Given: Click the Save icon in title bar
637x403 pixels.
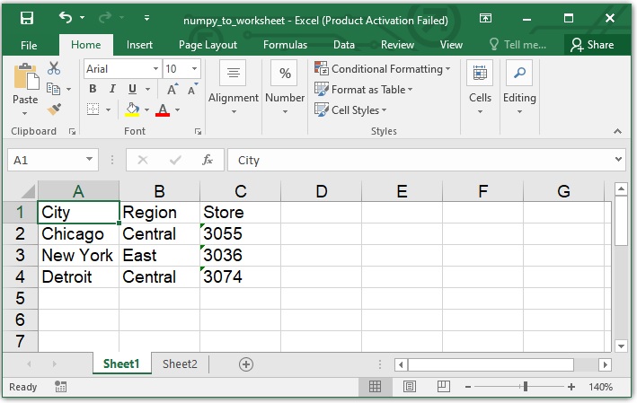Looking at the screenshot, I should tap(27, 18).
